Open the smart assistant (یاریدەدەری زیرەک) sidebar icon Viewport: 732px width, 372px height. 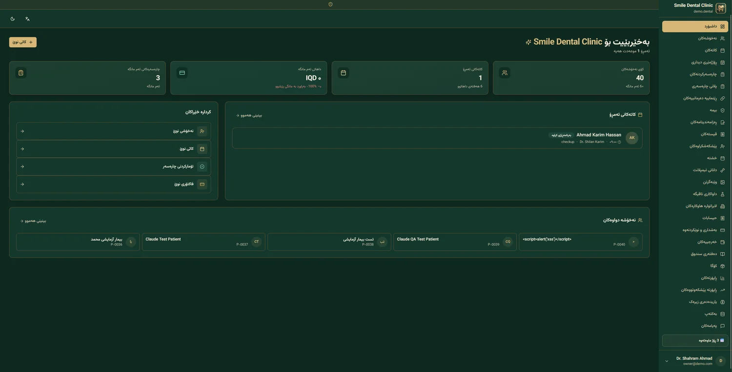click(x=723, y=302)
